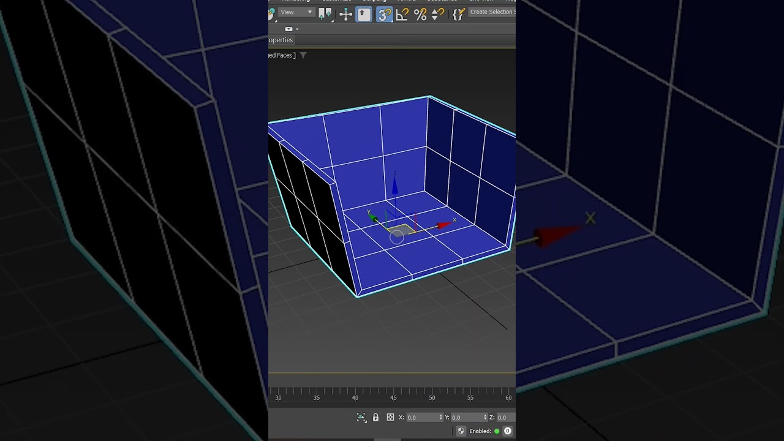Viewport: 784px width, 441px height.
Task: Toggle Absolute/Offset transform type-in mode icon
Action: (390, 417)
